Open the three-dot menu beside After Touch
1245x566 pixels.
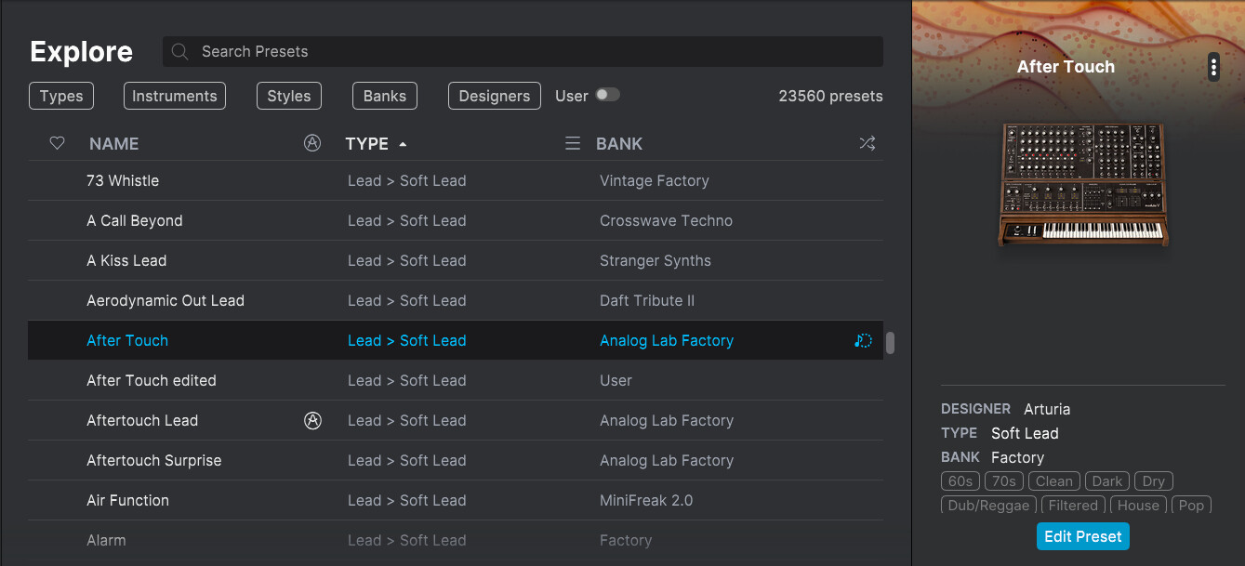[1213, 67]
